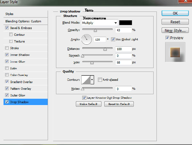Screen dimensions: 192x145
Task: Open the contour picker dropdown arrow
Action: [92, 80]
